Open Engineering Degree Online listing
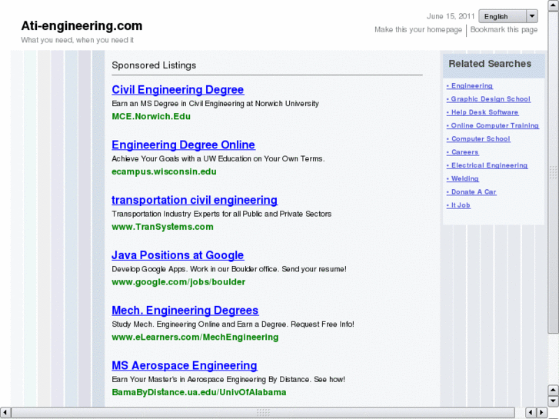The width and height of the screenshot is (559, 419). (183, 145)
